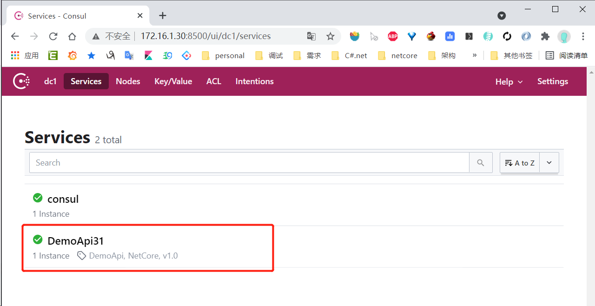Open the ABP adblock extension

[393, 36]
